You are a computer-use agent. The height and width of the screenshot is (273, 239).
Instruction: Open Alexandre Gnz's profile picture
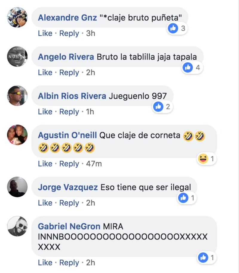17,17
